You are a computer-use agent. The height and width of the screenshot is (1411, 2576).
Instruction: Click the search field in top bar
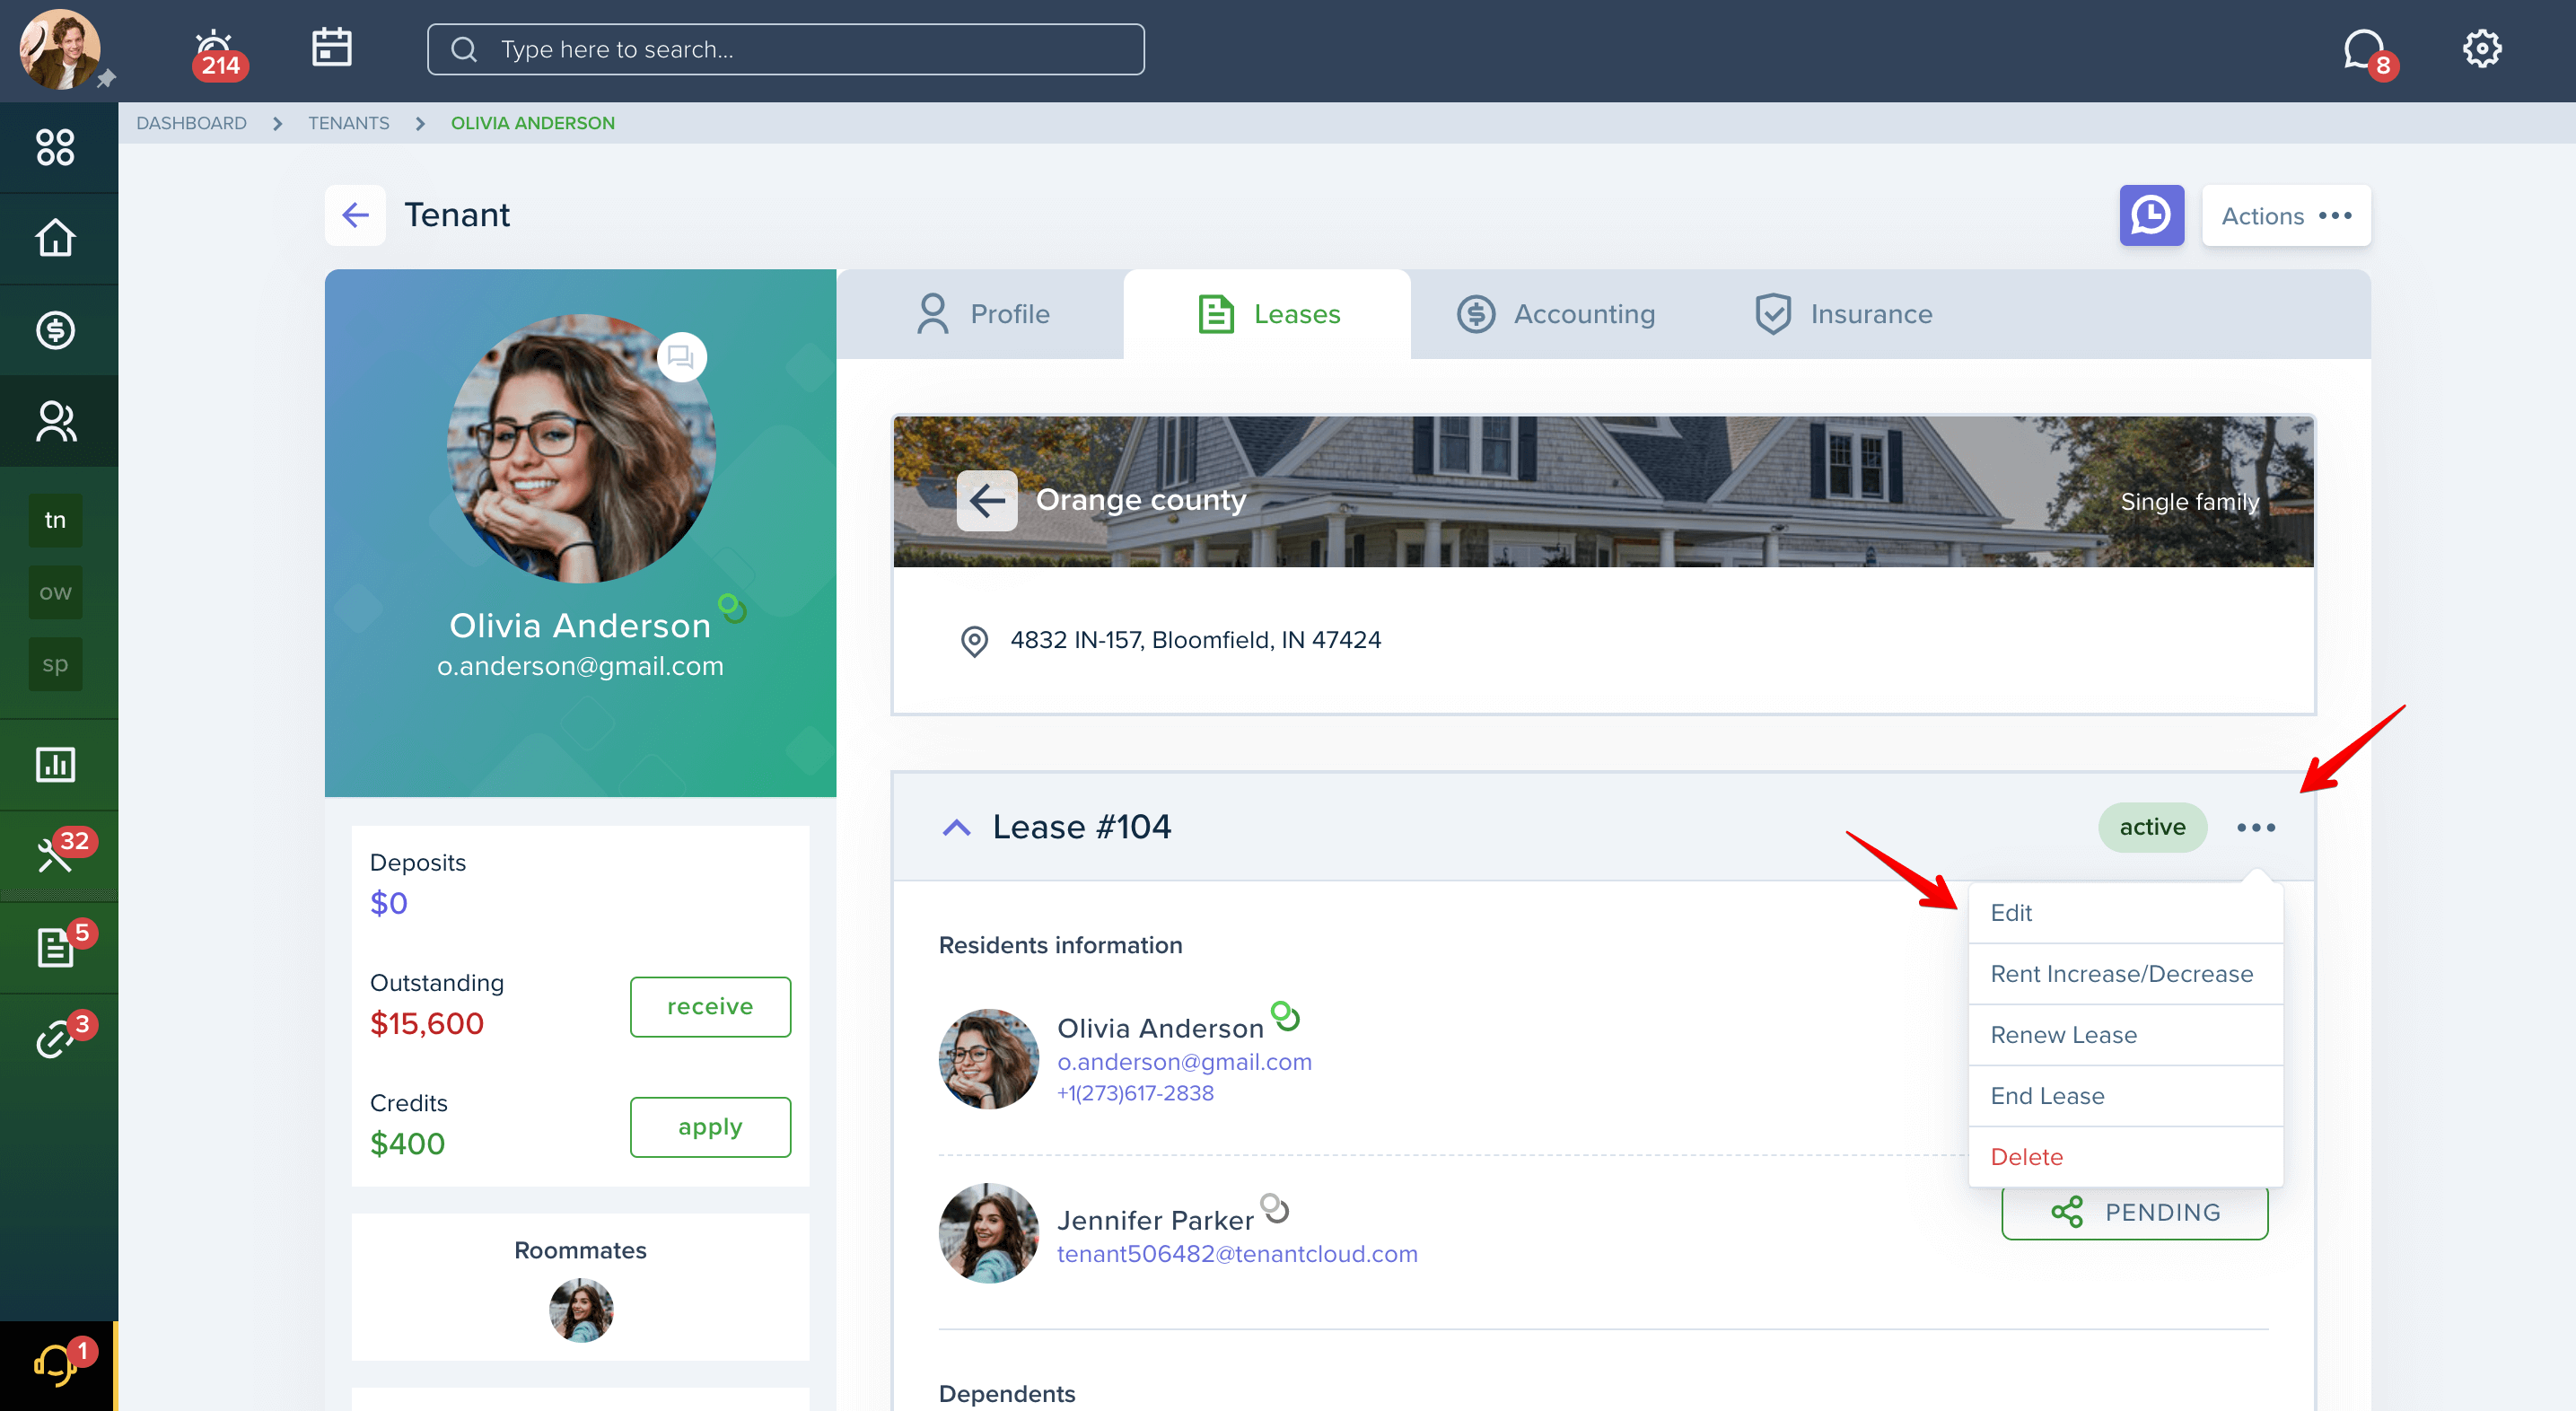786,49
